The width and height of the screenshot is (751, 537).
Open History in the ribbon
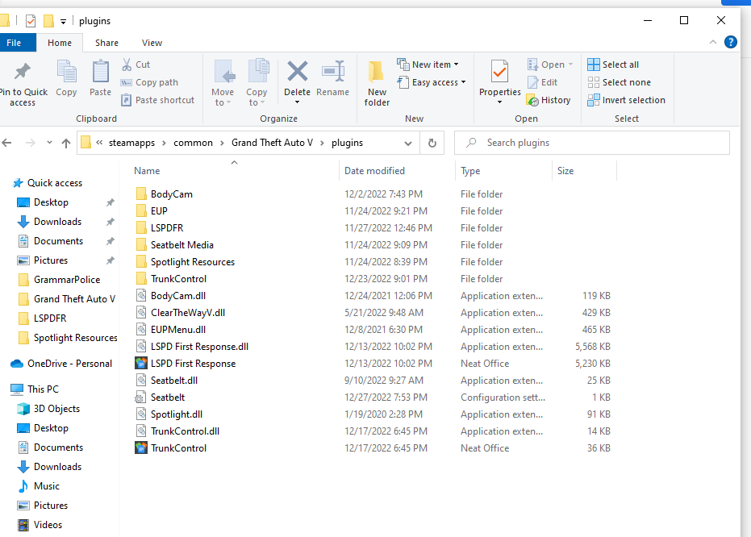tap(549, 100)
